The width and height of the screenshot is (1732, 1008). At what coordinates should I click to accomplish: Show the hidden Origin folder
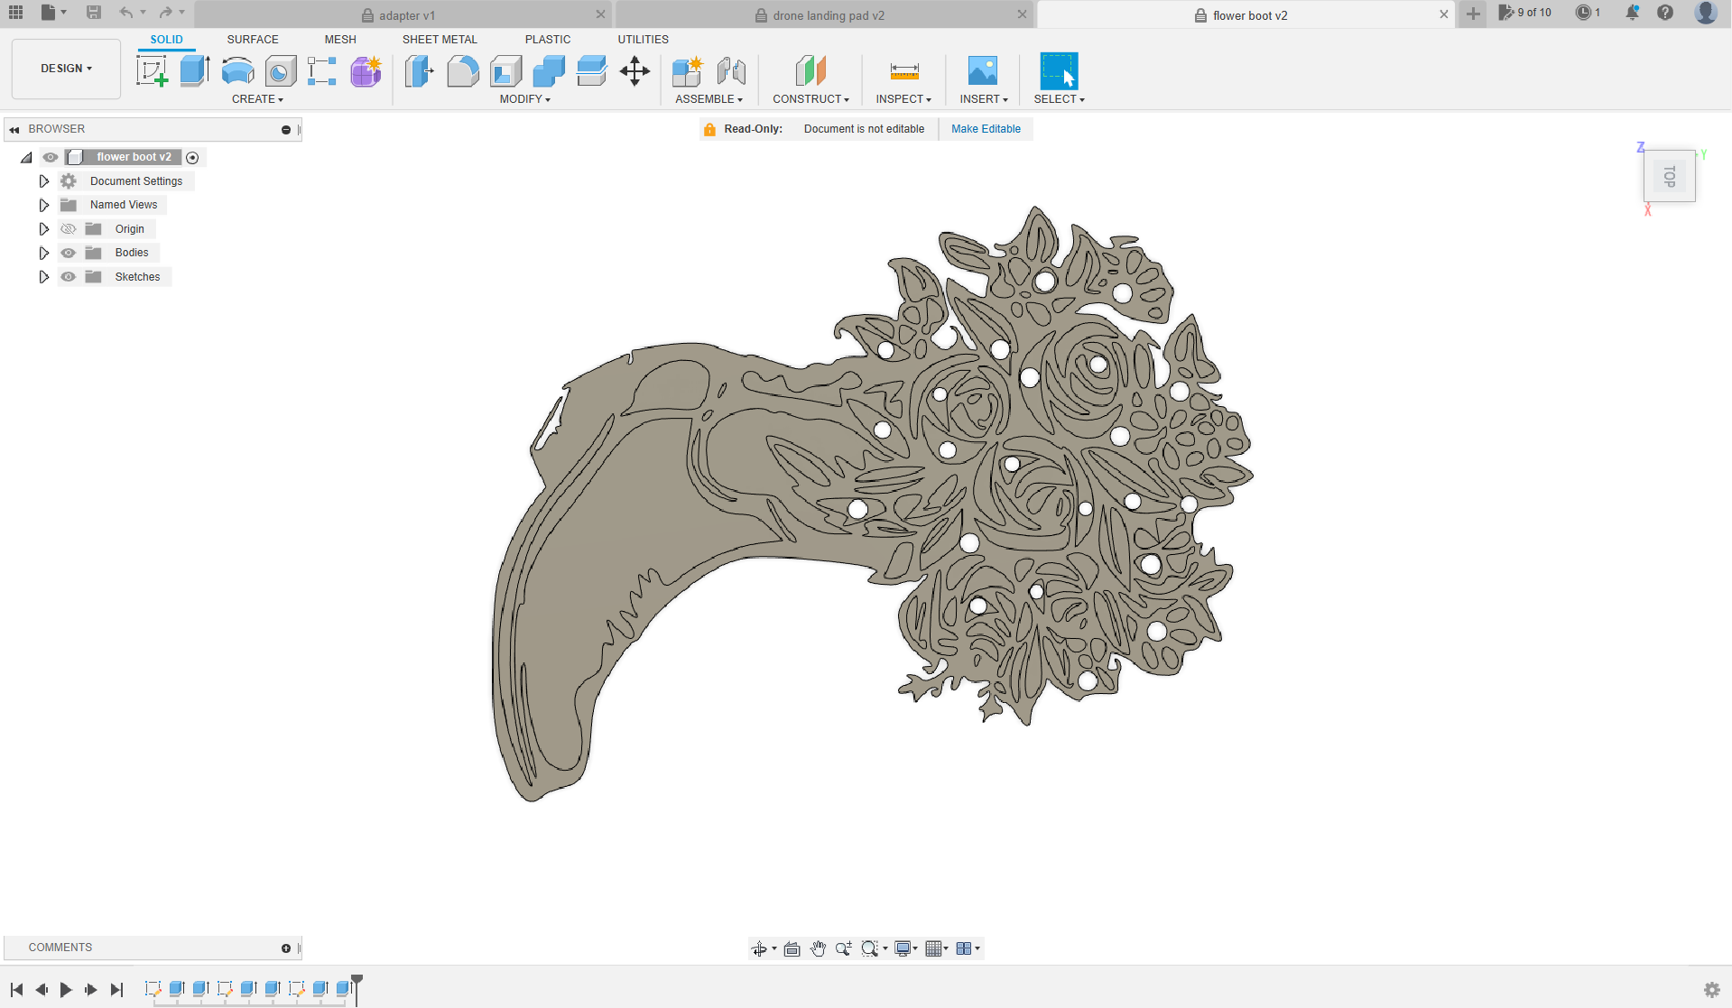68,229
